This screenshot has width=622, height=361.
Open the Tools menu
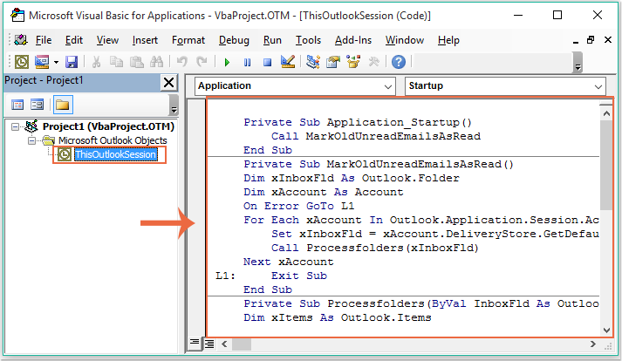(x=308, y=40)
